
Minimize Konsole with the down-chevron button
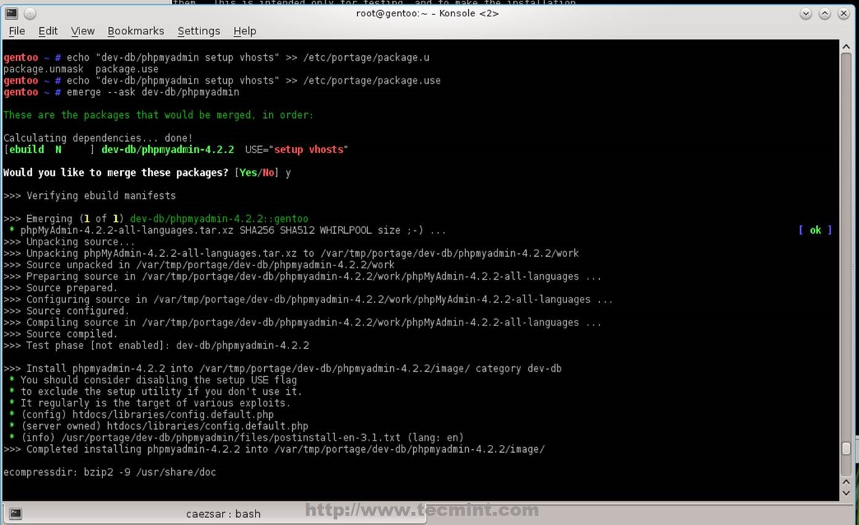(805, 13)
